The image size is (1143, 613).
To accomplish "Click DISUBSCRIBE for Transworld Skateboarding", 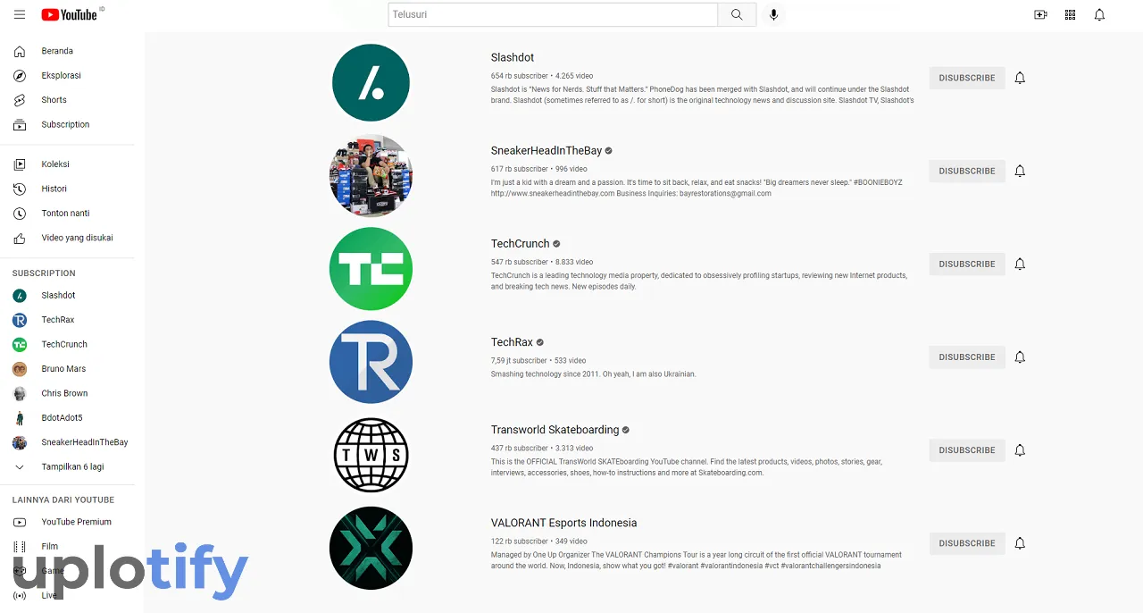I will coord(966,450).
